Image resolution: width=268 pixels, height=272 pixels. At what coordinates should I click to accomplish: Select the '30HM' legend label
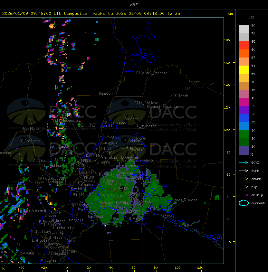coord(255,171)
